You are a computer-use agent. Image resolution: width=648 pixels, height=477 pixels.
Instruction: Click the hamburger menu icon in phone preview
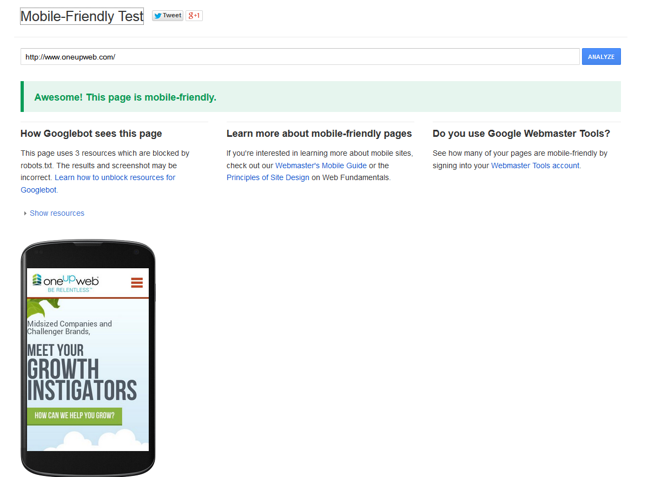click(137, 283)
